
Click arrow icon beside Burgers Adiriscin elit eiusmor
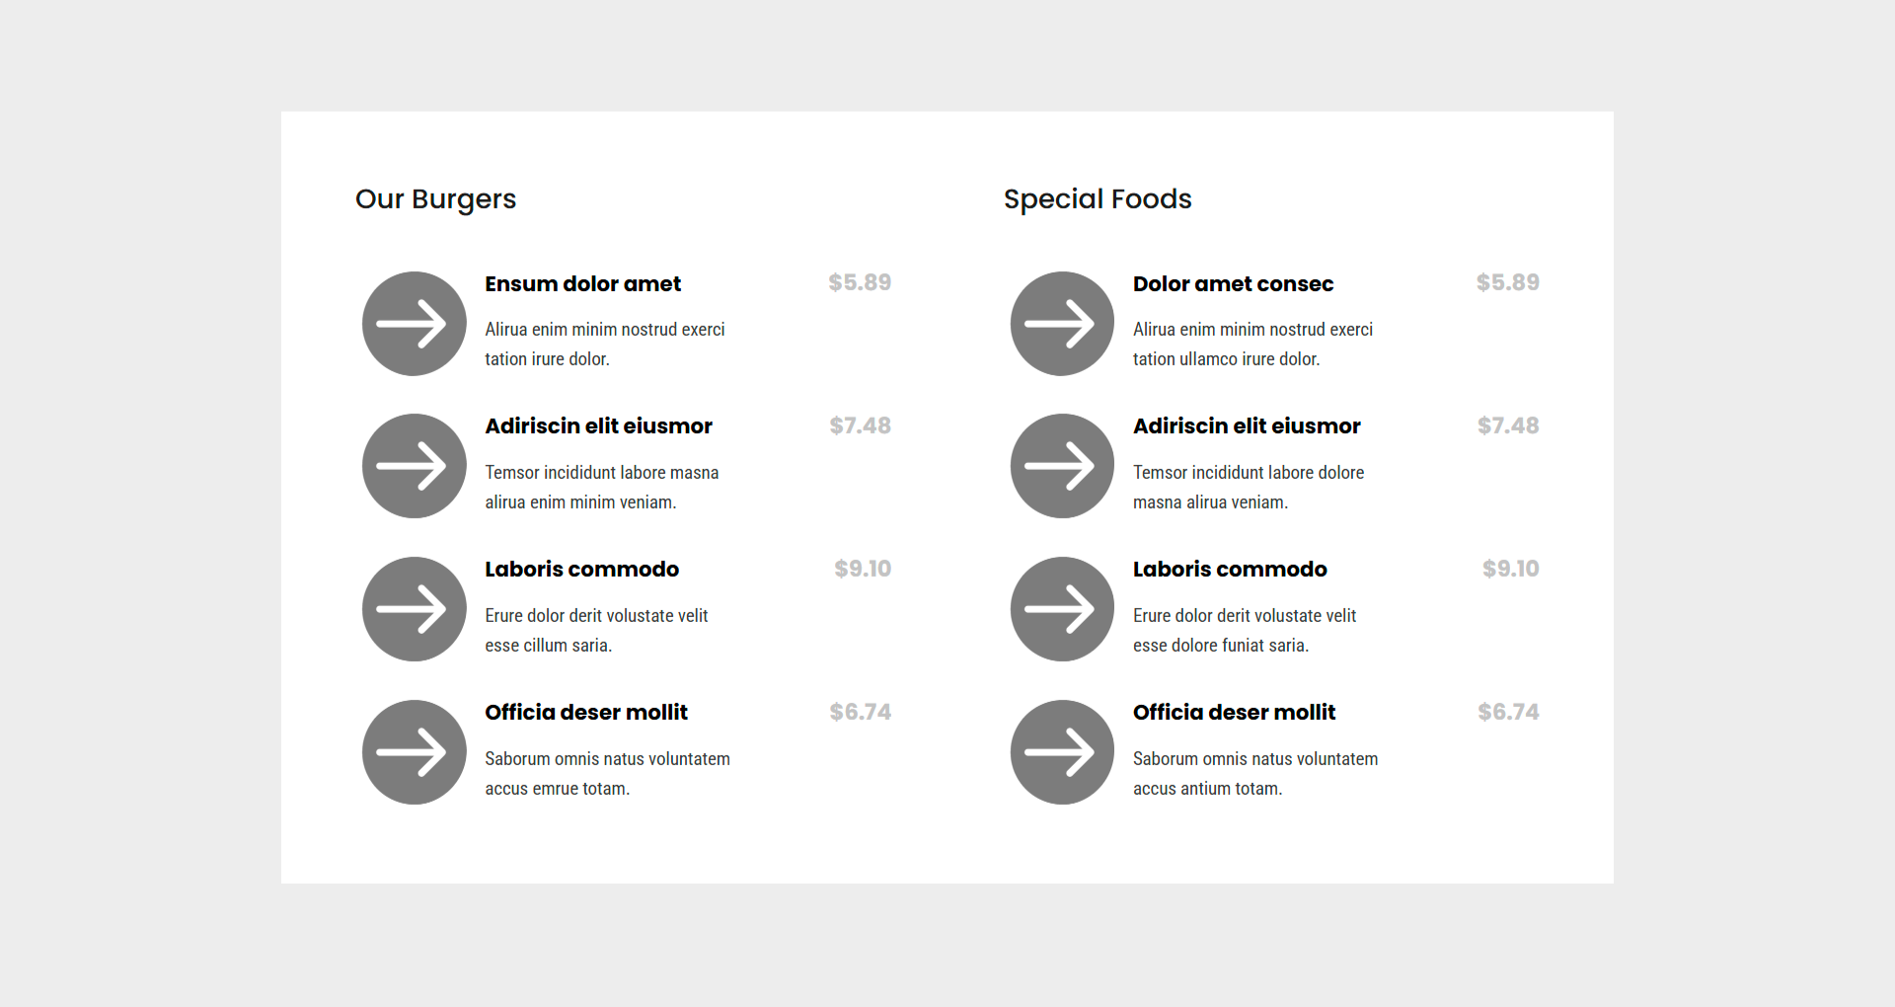tap(414, 466)
